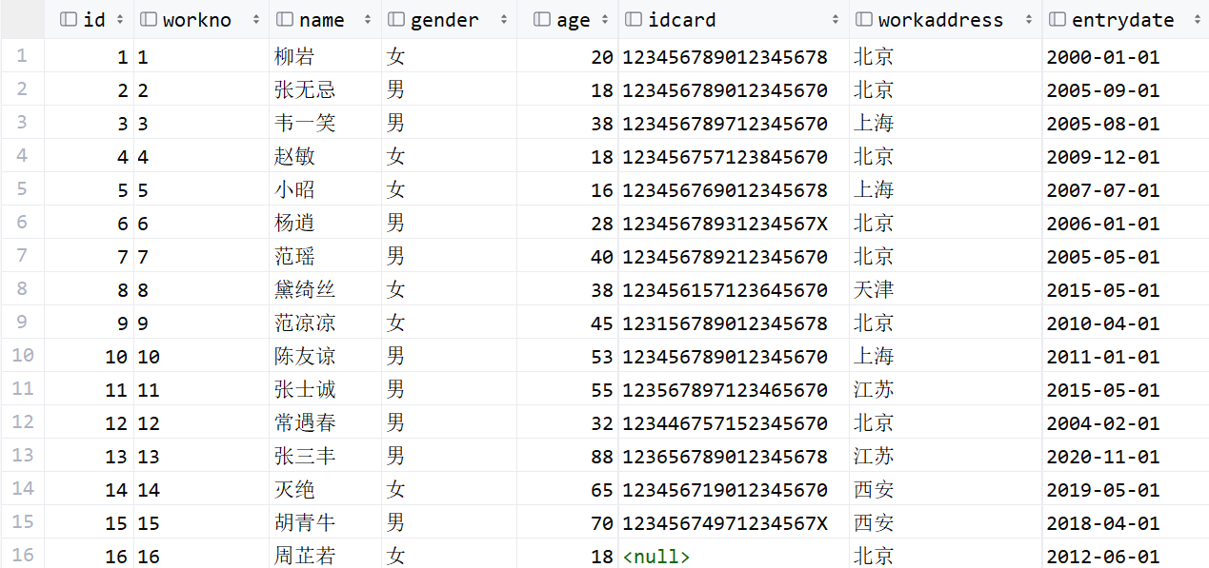The width and height of the screenshot is (1209, 568).
Task: Click idcard cell 123456157123645670
Action: [725, 290]
